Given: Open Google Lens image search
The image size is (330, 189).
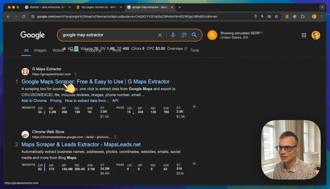Looking at the screenshot, I should (184, 35).
